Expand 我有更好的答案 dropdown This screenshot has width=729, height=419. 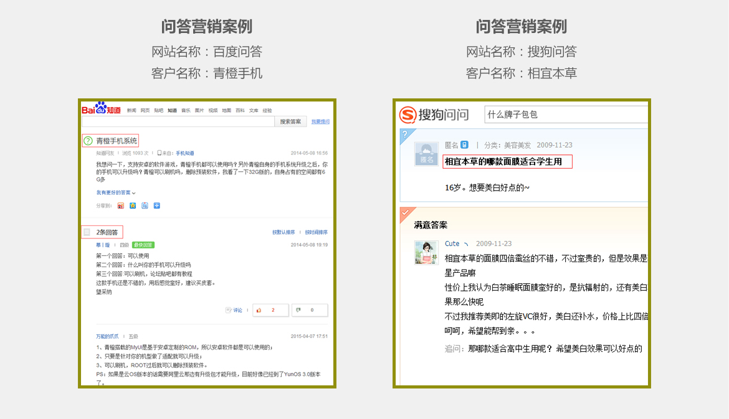pos(116,193)
